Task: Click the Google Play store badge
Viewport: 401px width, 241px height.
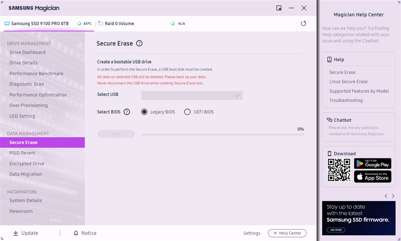Action: pos(373,163)
